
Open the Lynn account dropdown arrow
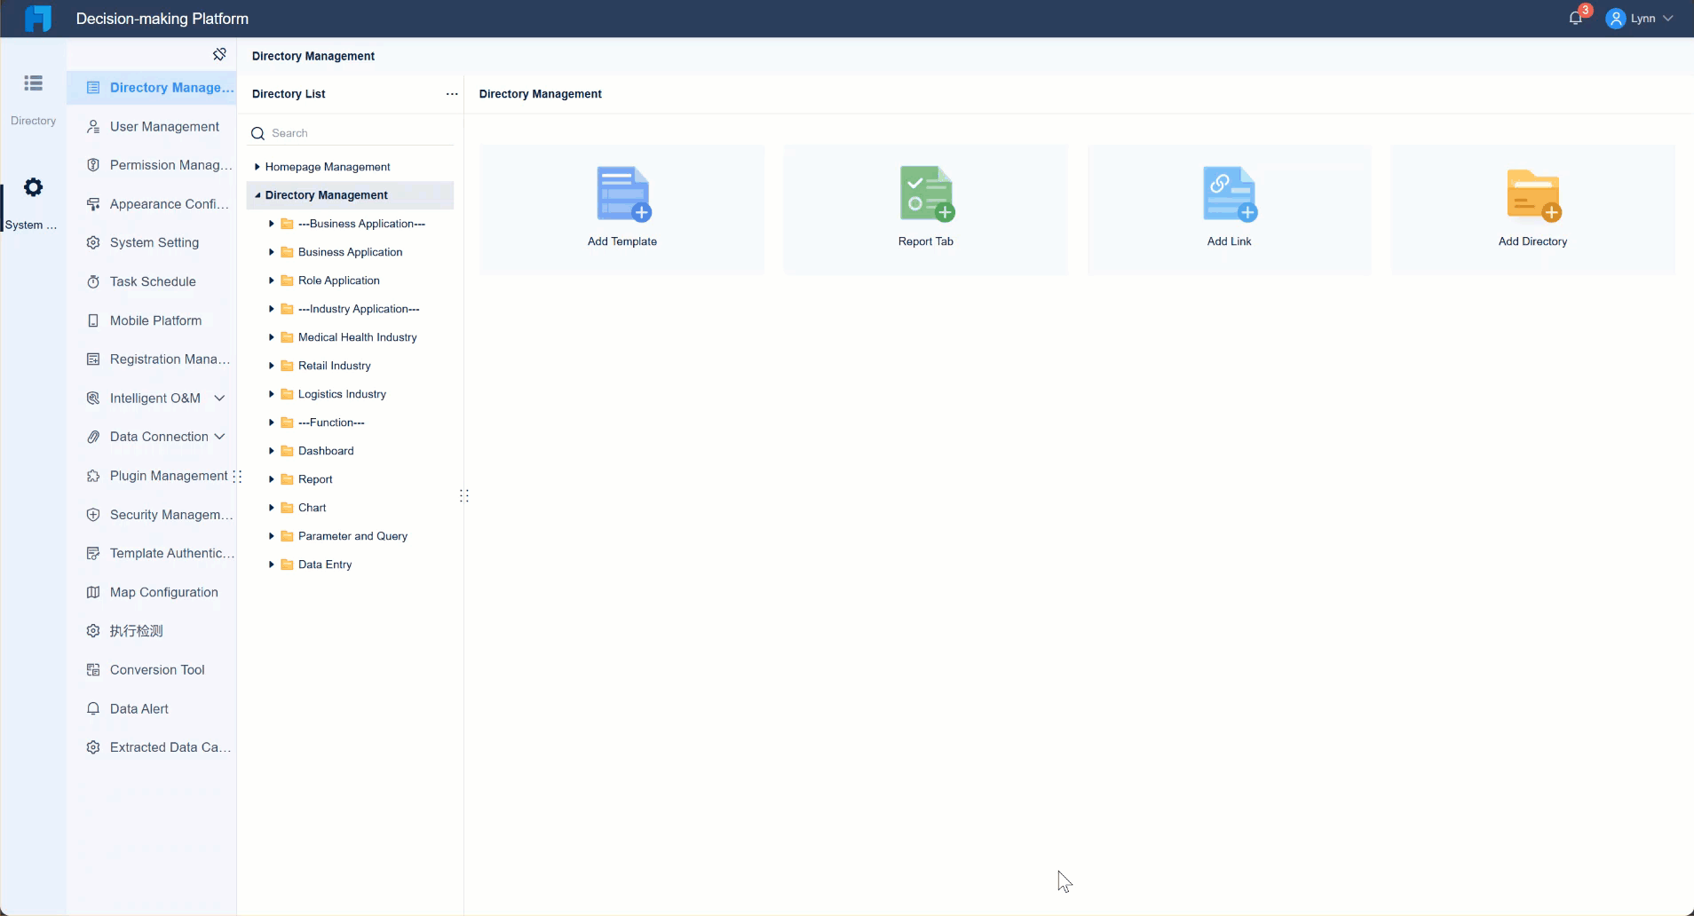pos(1667,19)
